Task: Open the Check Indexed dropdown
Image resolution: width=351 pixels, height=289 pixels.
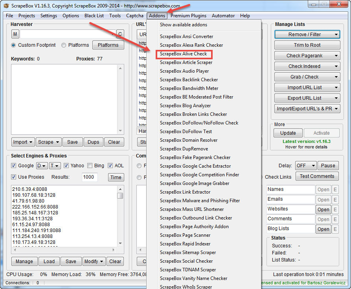Action: point(307,66)
